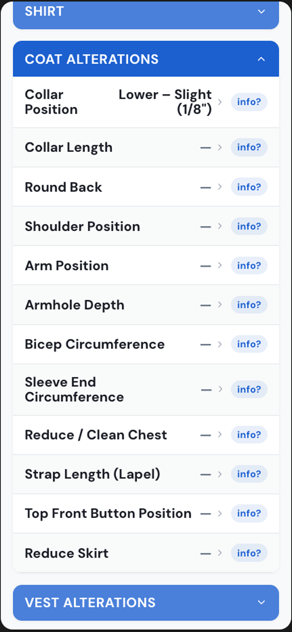Open the Round Back options chevron
The image size is (292, 632).
click(x=220, y=187)
